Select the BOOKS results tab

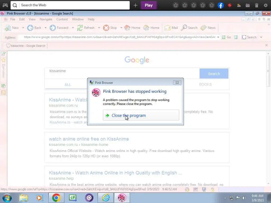point(205,84)
